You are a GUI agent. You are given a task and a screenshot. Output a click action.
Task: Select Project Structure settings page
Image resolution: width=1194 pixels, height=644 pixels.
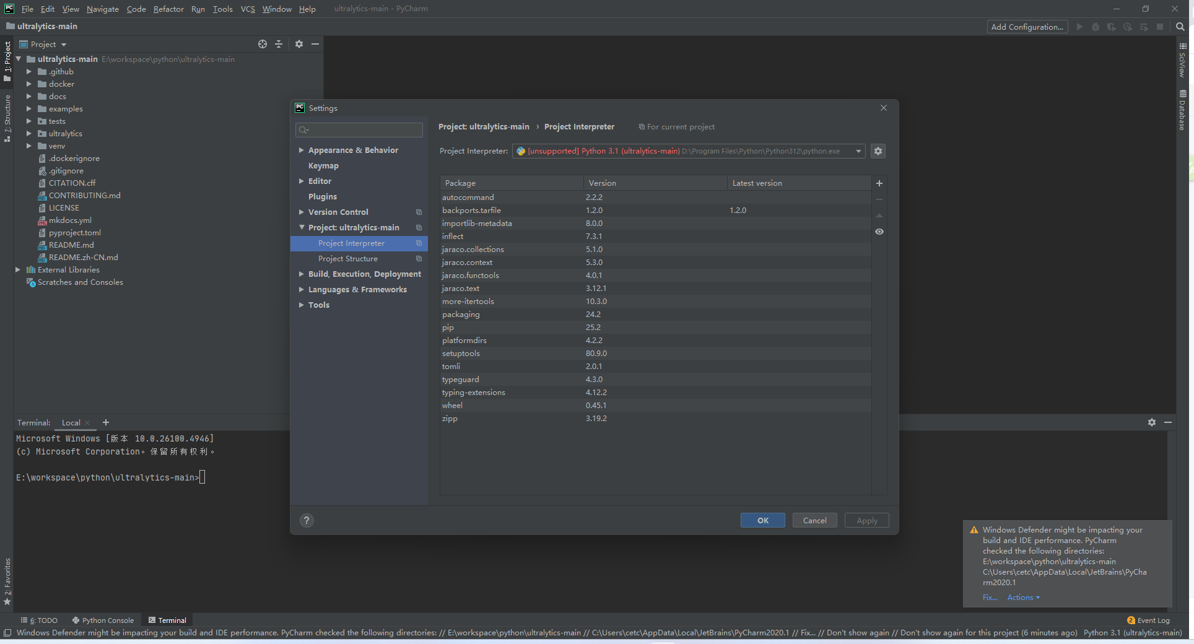point(347,259)
